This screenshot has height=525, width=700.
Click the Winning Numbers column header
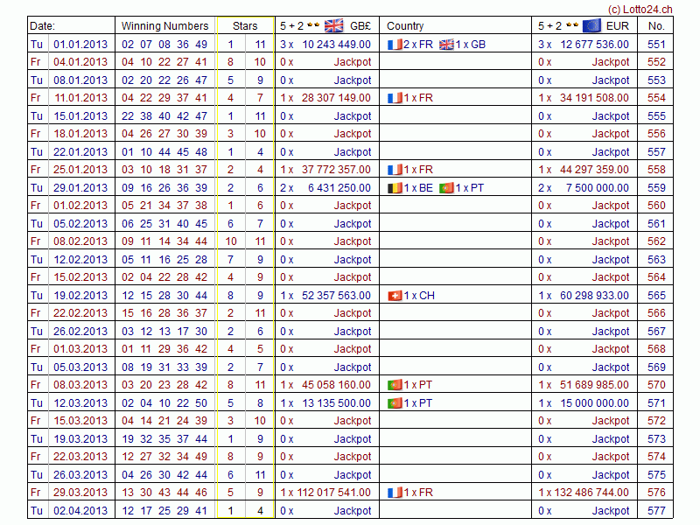pyautogui.click(x=164, y=26)
